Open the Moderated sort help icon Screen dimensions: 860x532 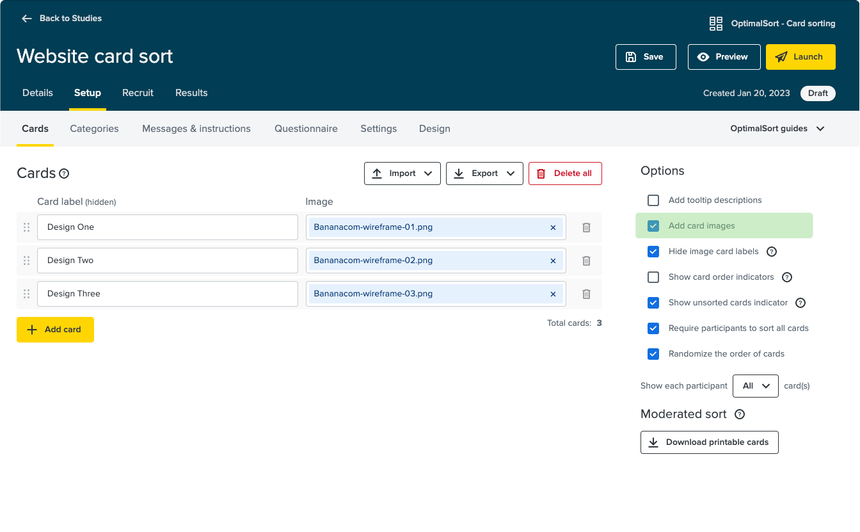point(740,414)
